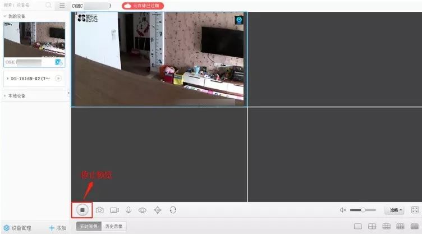
Task: Open 设备管理 device management
Action: (18, 228)
